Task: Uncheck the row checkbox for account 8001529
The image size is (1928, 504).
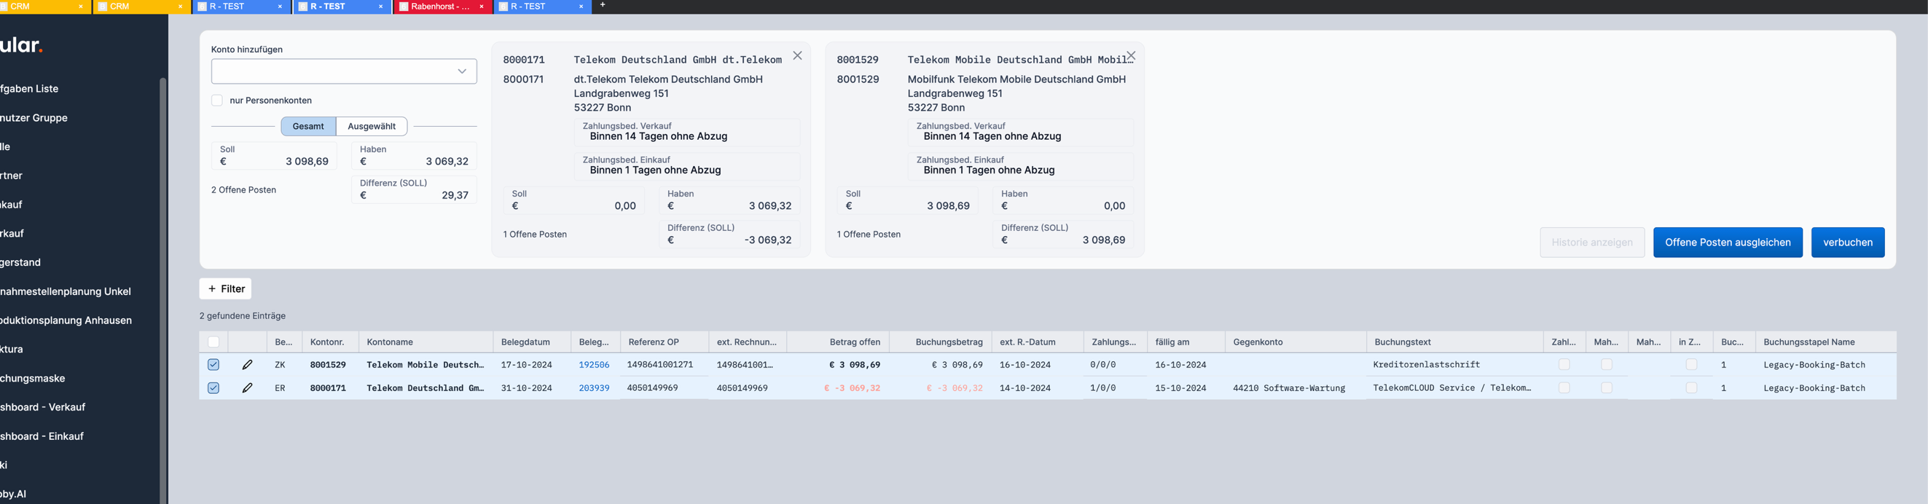Action: click(x=213, y=365)
